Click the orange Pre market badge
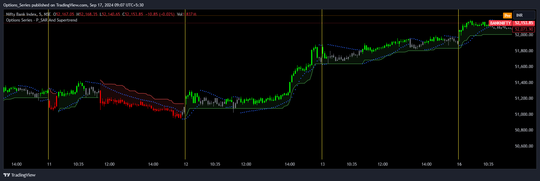This screenshot has height=181, width=540. (x=507, y=15)
